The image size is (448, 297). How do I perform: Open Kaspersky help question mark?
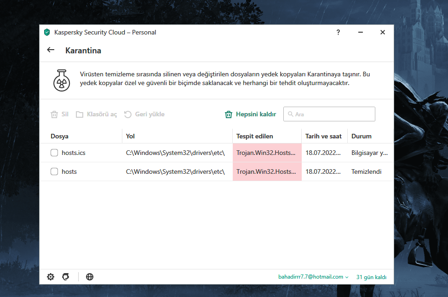pyautogui.click(x=338, y=32)
